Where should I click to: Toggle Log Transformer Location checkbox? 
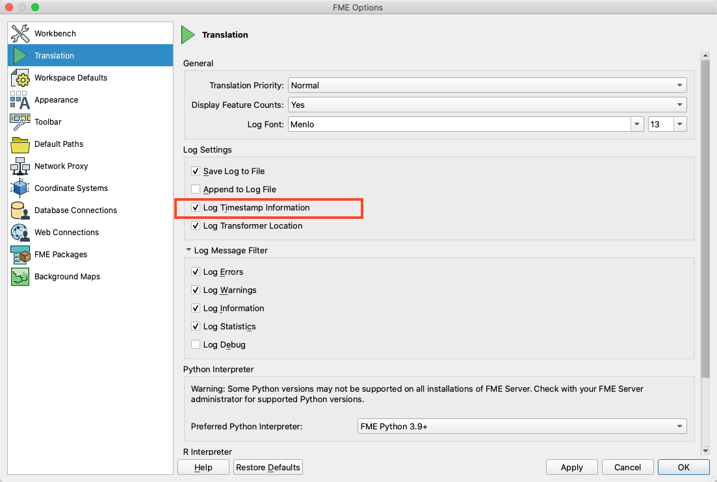(x=196, y=225)
